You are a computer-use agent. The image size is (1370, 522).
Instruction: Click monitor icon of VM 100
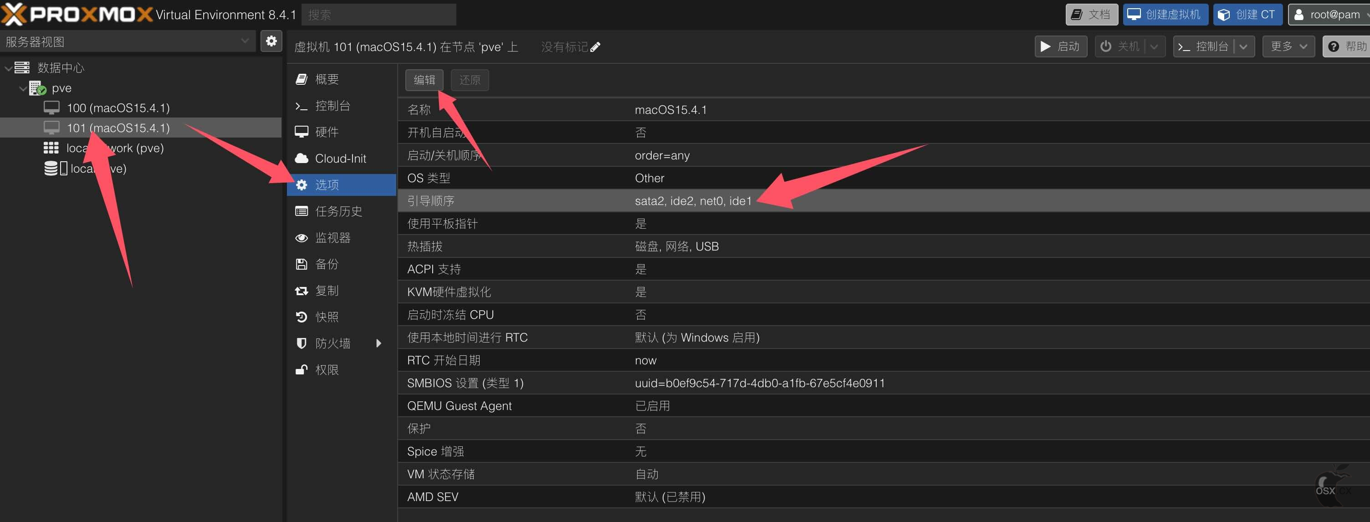click(51, 108)
